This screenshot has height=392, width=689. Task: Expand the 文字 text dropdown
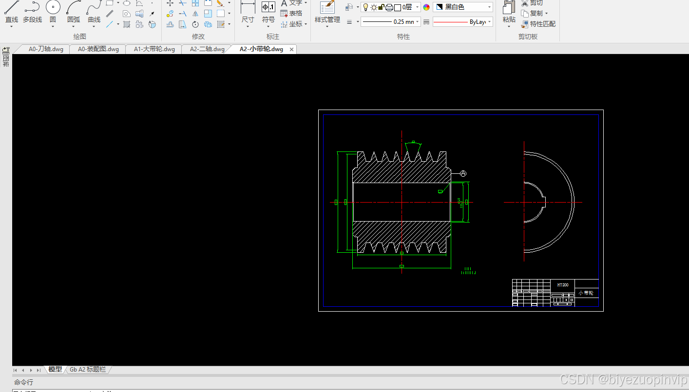pos(306,3)
